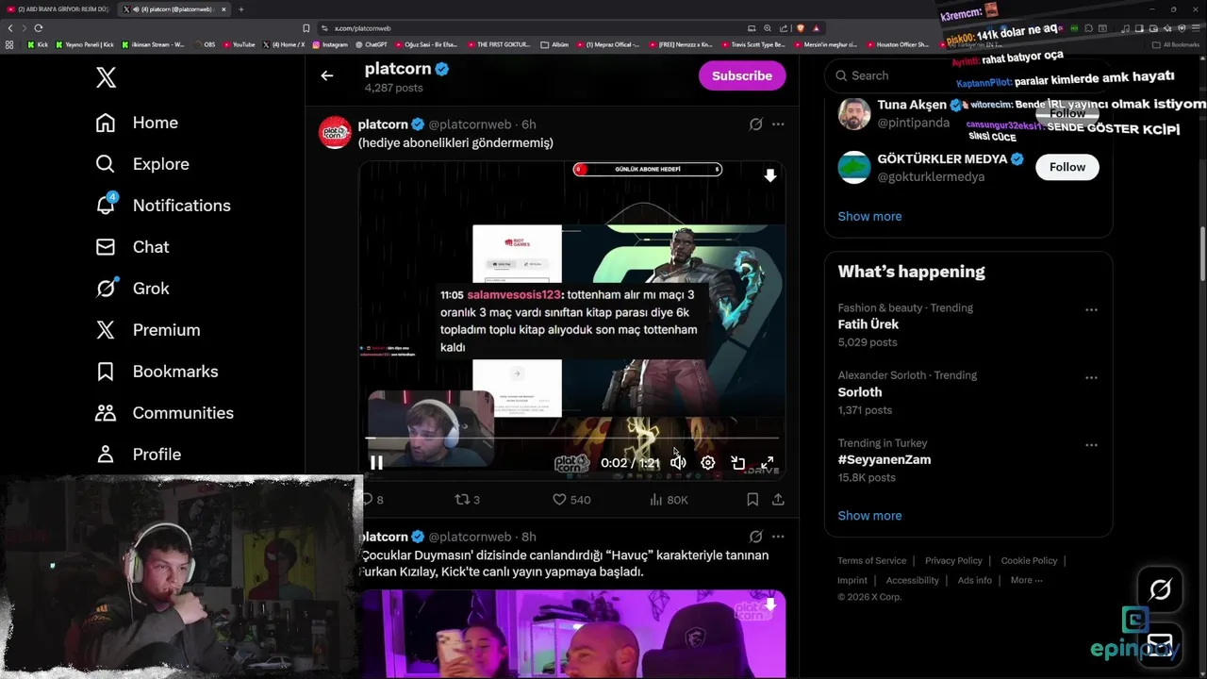
Task: Open the Fatih Ürek trend
Action: pos(868,324)
